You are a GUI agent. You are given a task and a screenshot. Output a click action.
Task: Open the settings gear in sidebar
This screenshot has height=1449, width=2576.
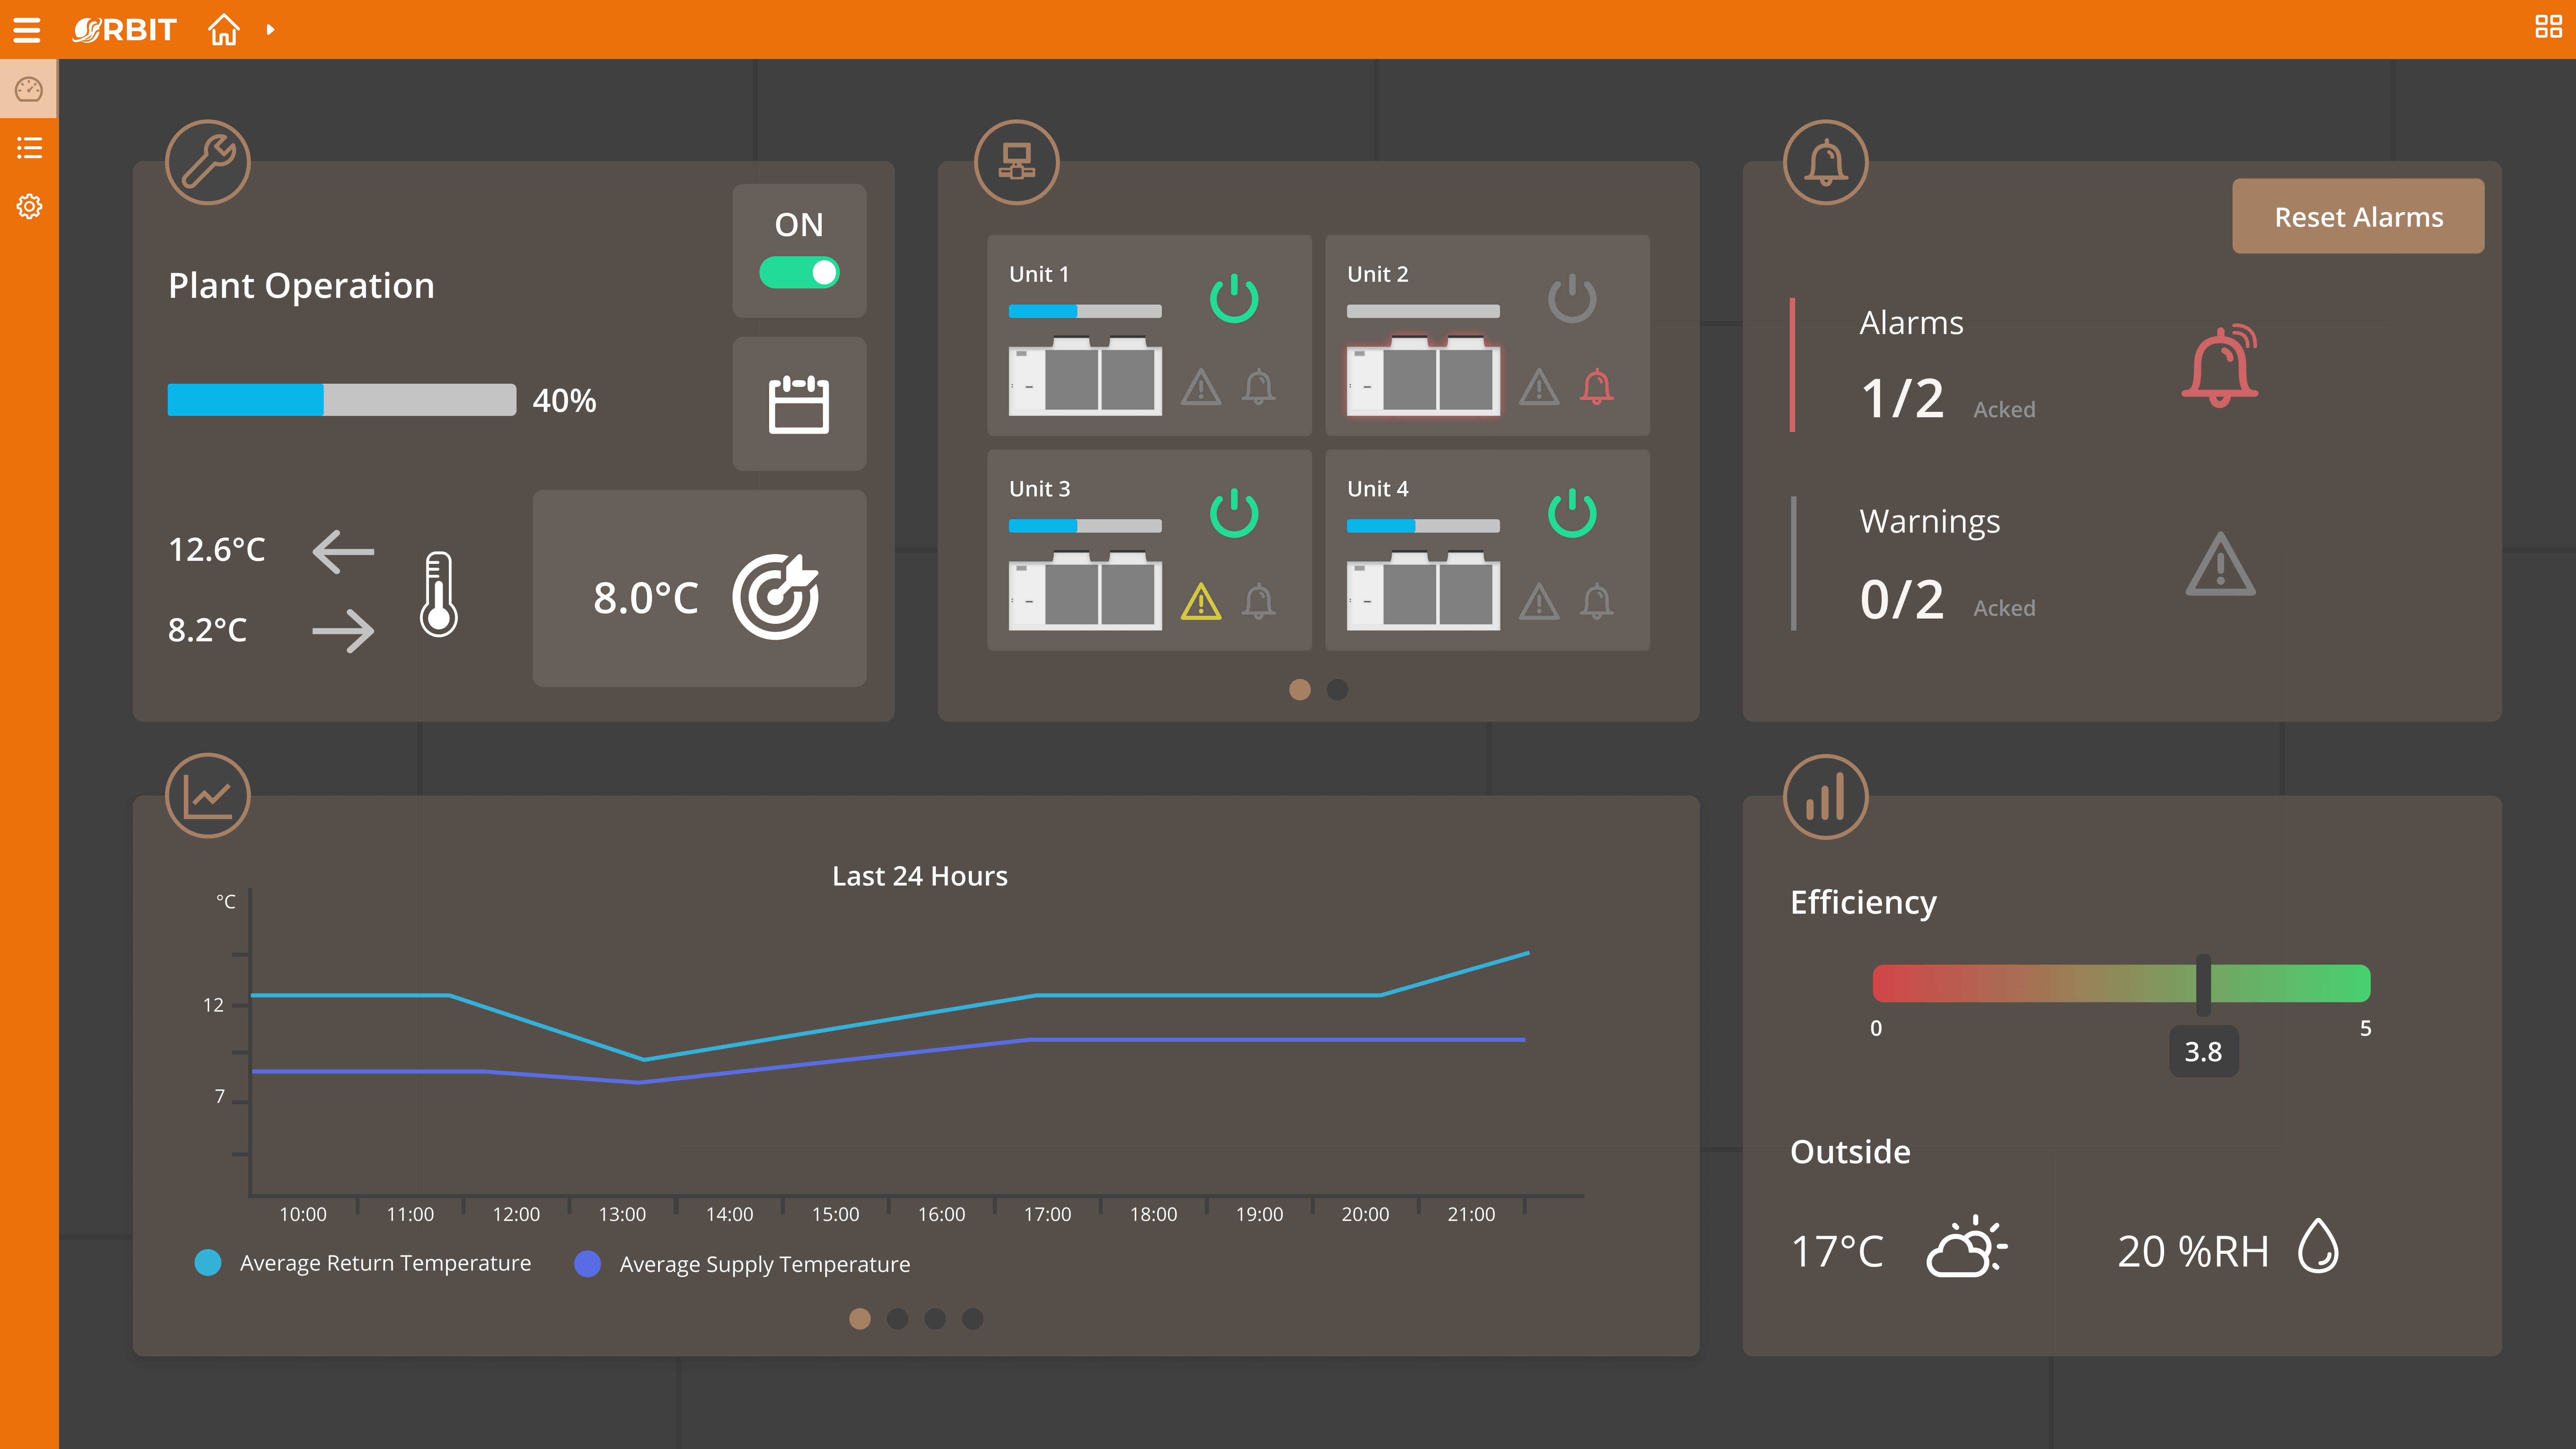point(29,206)
